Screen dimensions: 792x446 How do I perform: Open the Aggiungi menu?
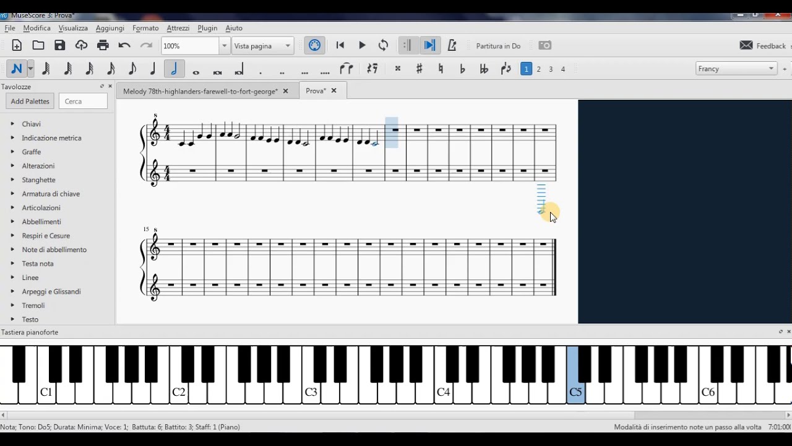click(110, 28)
